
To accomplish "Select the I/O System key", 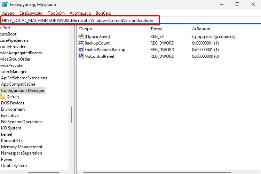I will coord(11,128).
